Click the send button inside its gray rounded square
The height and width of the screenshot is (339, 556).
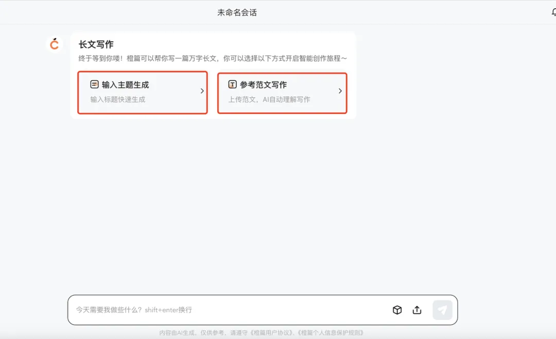click(442, 309)
